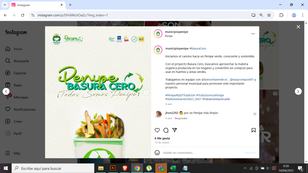Screen dimensions: 308x173
Task: Save post with the bookmark icon
Action: (253, 130)
